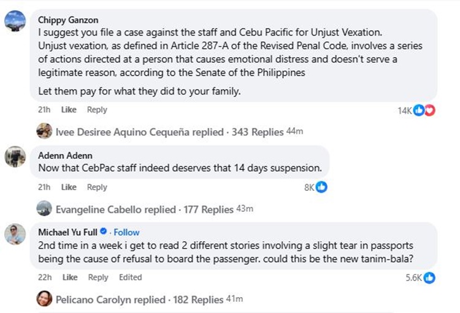Viewport: 460px width, 313px height.
Task: Click Pelicano Carolyn's small reply avatar
Action: (44, 299)
